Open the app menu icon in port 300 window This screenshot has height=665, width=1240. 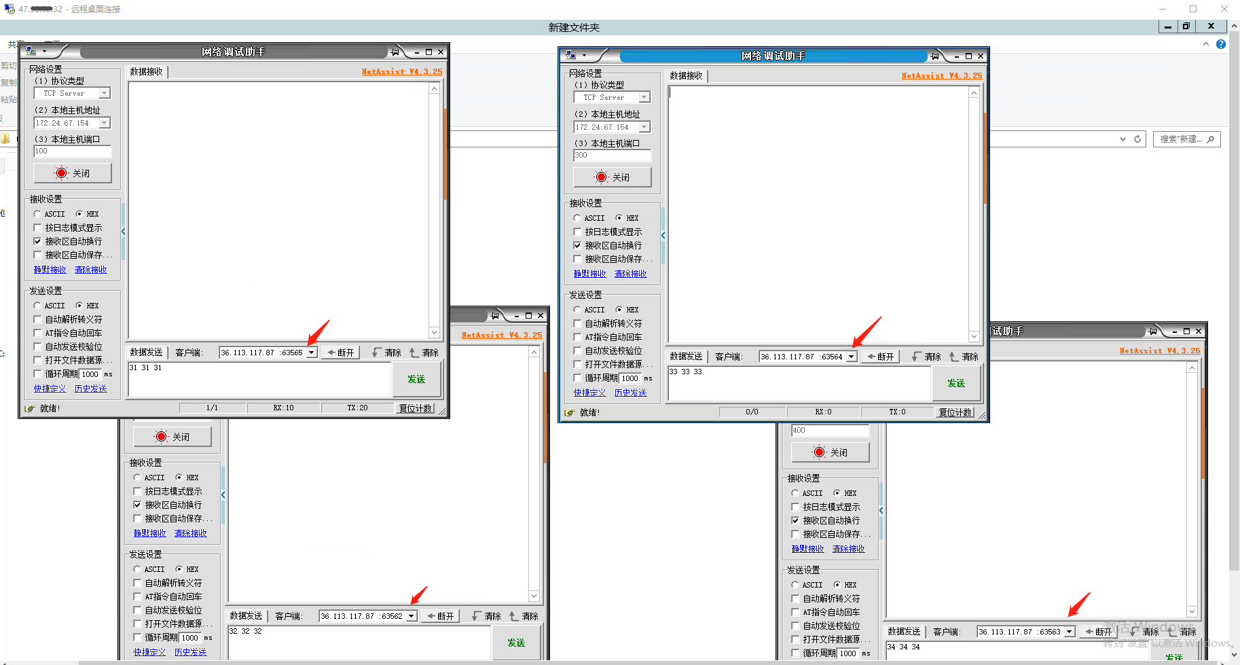571,56
